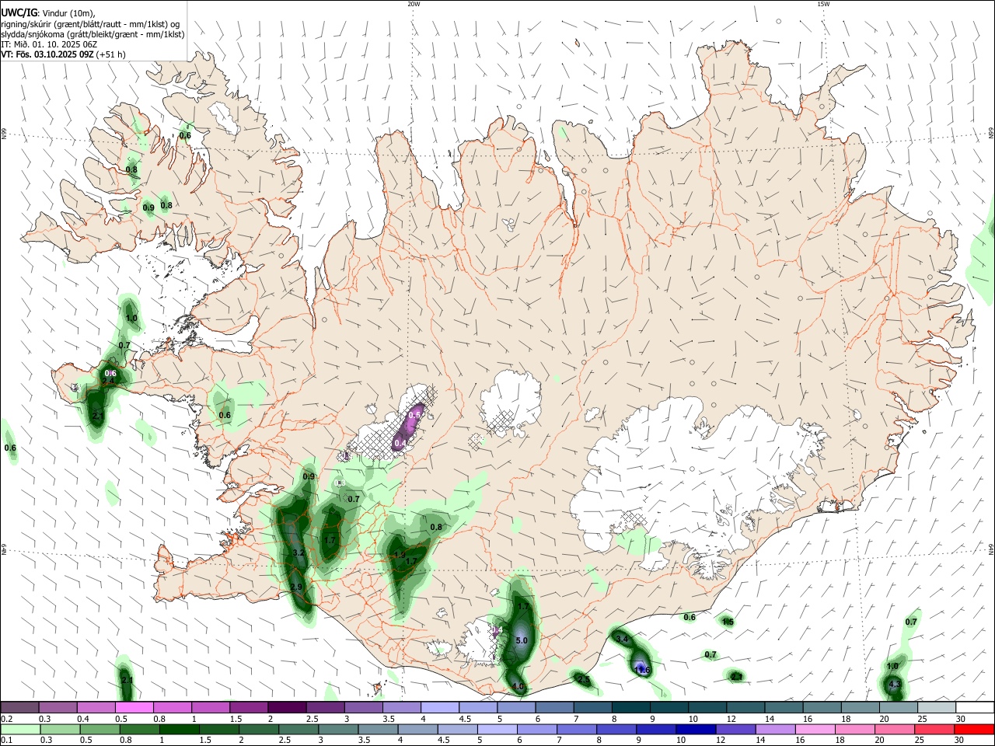Click the 'UWC/IG: Vindur (10m)' title text
995x746 pixels.
click(47, 12)
